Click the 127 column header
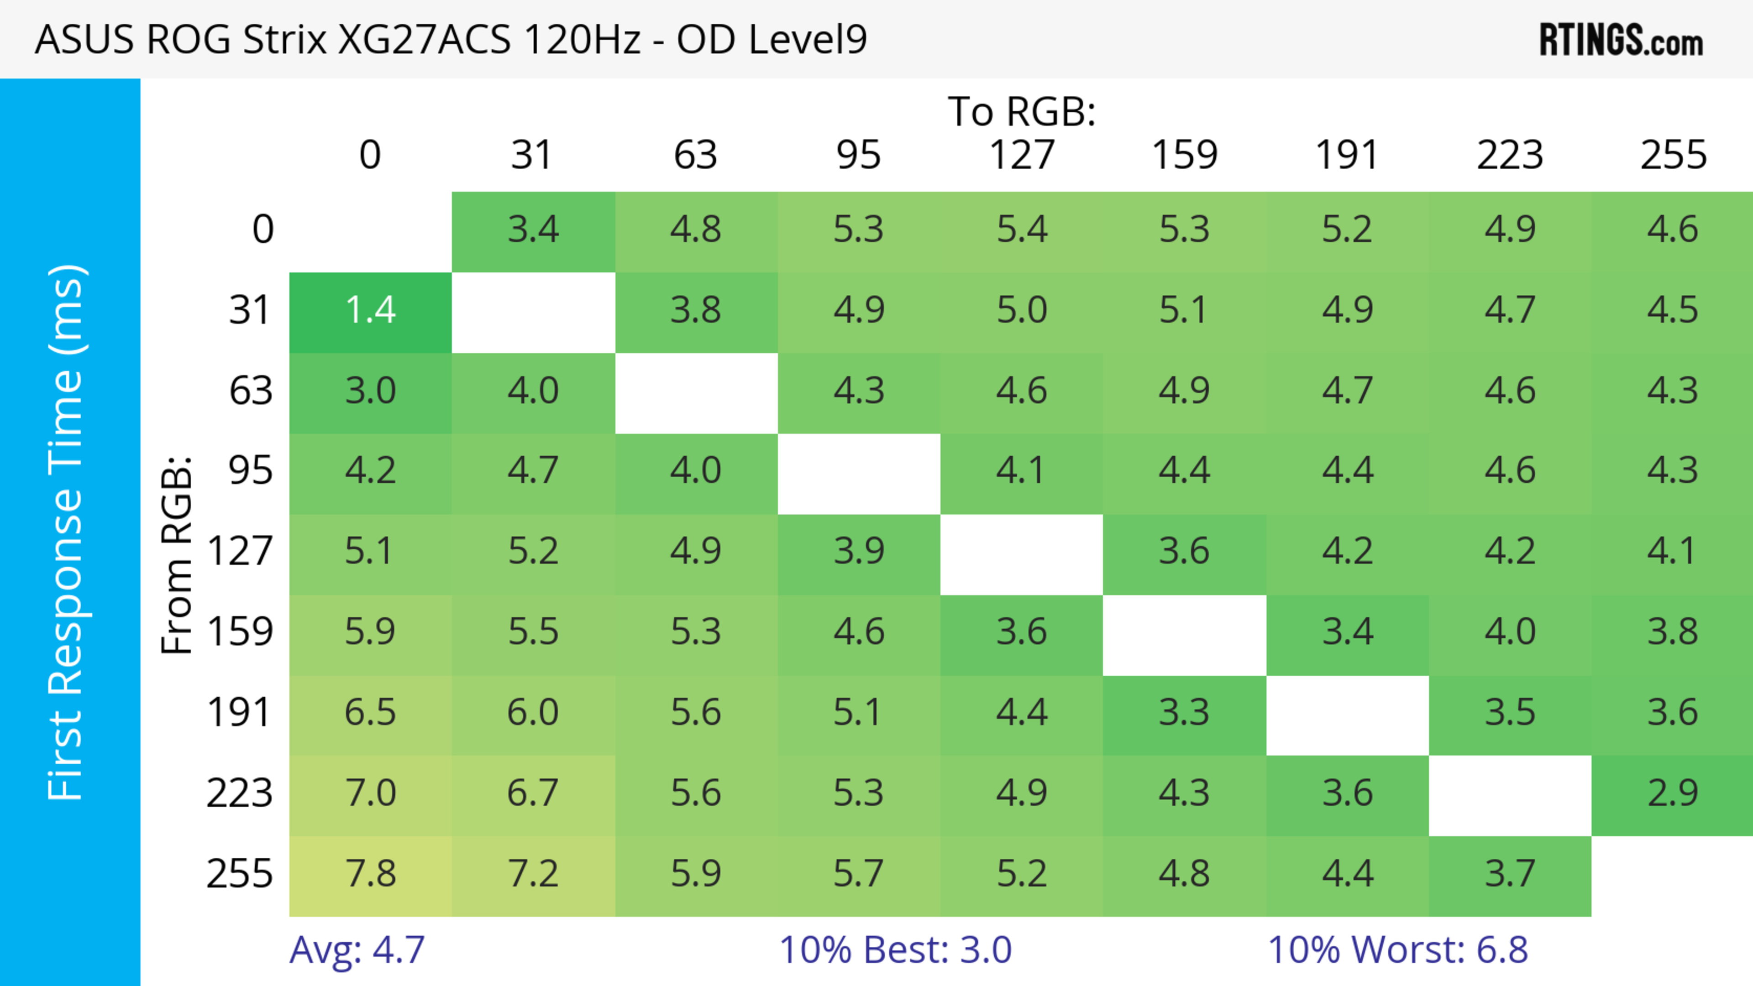Viewport: 1753px width, 986px height. [1022, 155]
